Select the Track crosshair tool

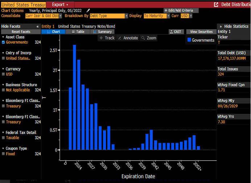click(x=107, y=38)
